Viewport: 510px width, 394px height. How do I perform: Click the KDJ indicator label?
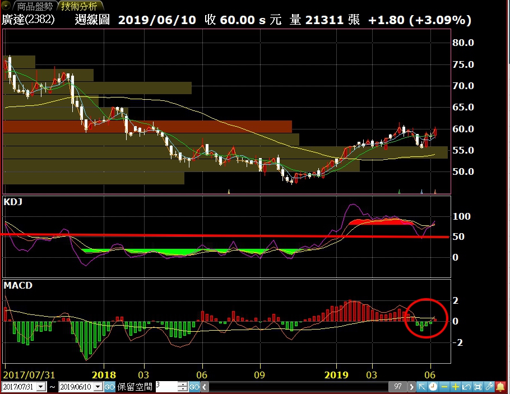pos(13,202)
